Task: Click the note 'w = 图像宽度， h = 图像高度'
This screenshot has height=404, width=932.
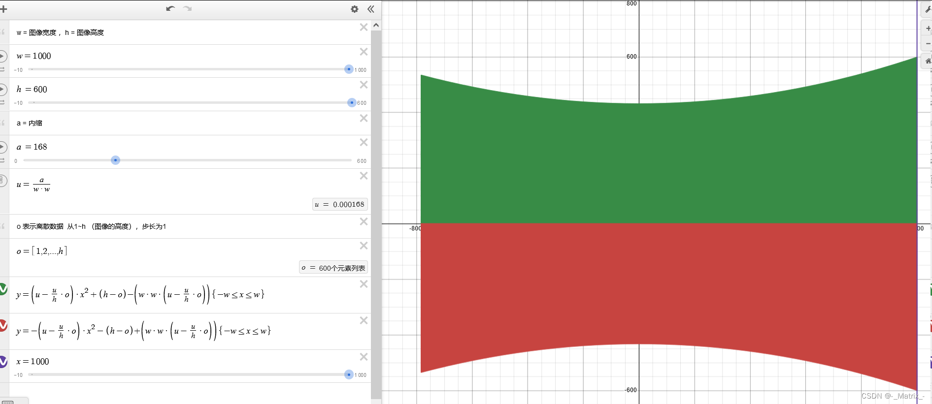Action: click(60, 32)
